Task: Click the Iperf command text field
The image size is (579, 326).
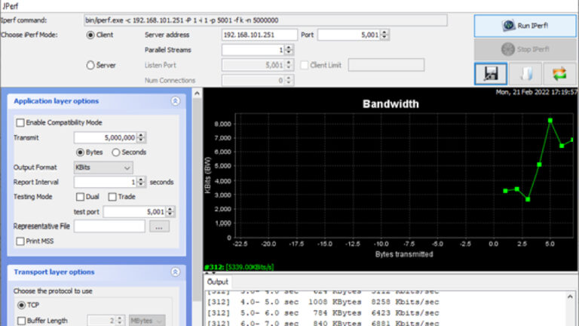Action: click(265, 20)
